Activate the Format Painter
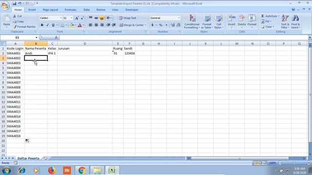This screenshot has height=175, width=312. pyautogui.click(x=24, y=27)
